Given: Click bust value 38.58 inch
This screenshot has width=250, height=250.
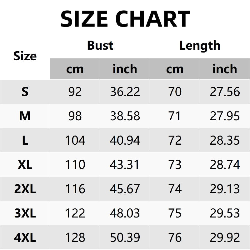Looking at the screenshot, I should point(125,116).
